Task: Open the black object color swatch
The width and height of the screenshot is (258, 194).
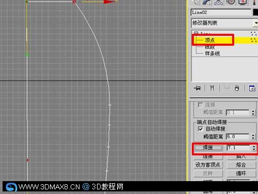Action: pos(255,12)
